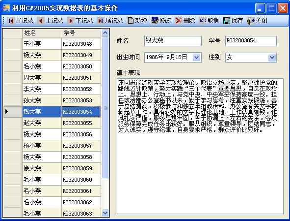The image size is (290, 221).
Task: Undo changes with the 取消 button
Action: pyautogui.click(x=209, y=21)
